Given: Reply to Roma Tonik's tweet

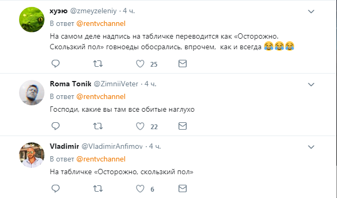Looking at the screenshot, I should point(56,126).
